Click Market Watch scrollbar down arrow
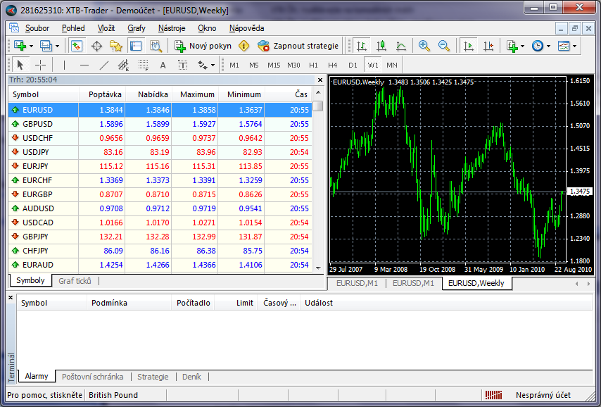Screen dimensions: 601x407 [x=318, y=268]
